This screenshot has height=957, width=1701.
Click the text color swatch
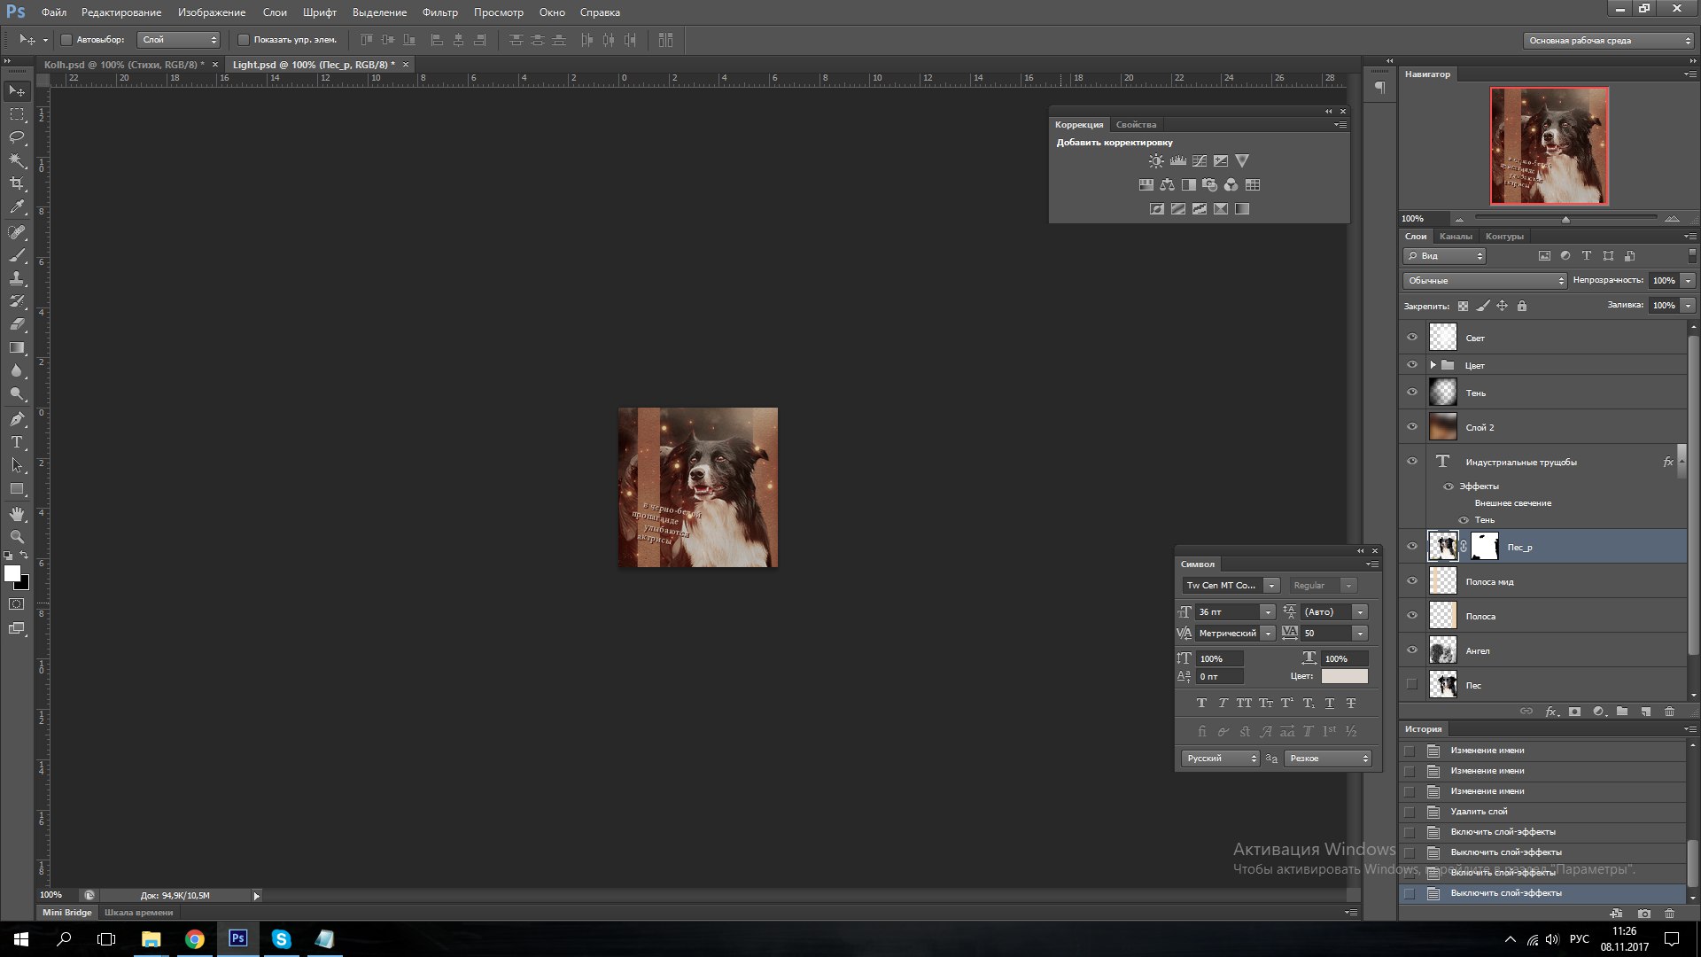pos(1344,676)
